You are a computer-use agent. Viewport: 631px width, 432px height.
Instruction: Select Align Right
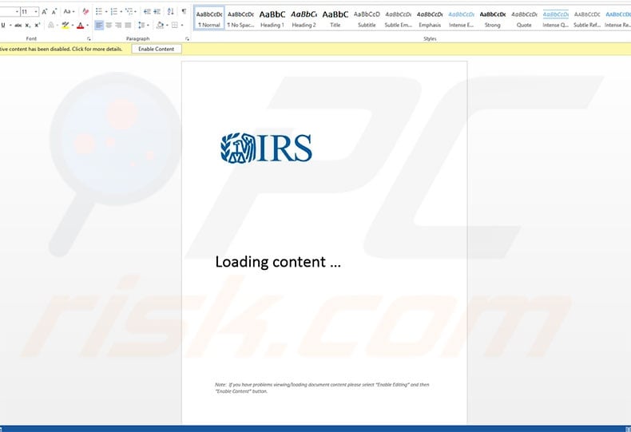pyautogui.click(x=118, y=26)
